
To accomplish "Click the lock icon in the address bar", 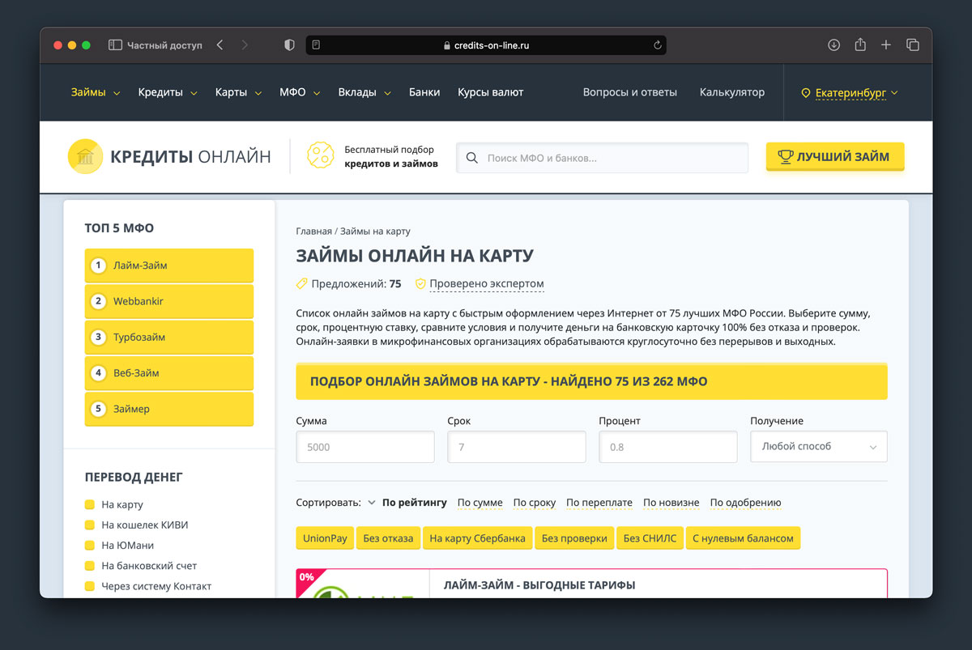I will [447, 46].
